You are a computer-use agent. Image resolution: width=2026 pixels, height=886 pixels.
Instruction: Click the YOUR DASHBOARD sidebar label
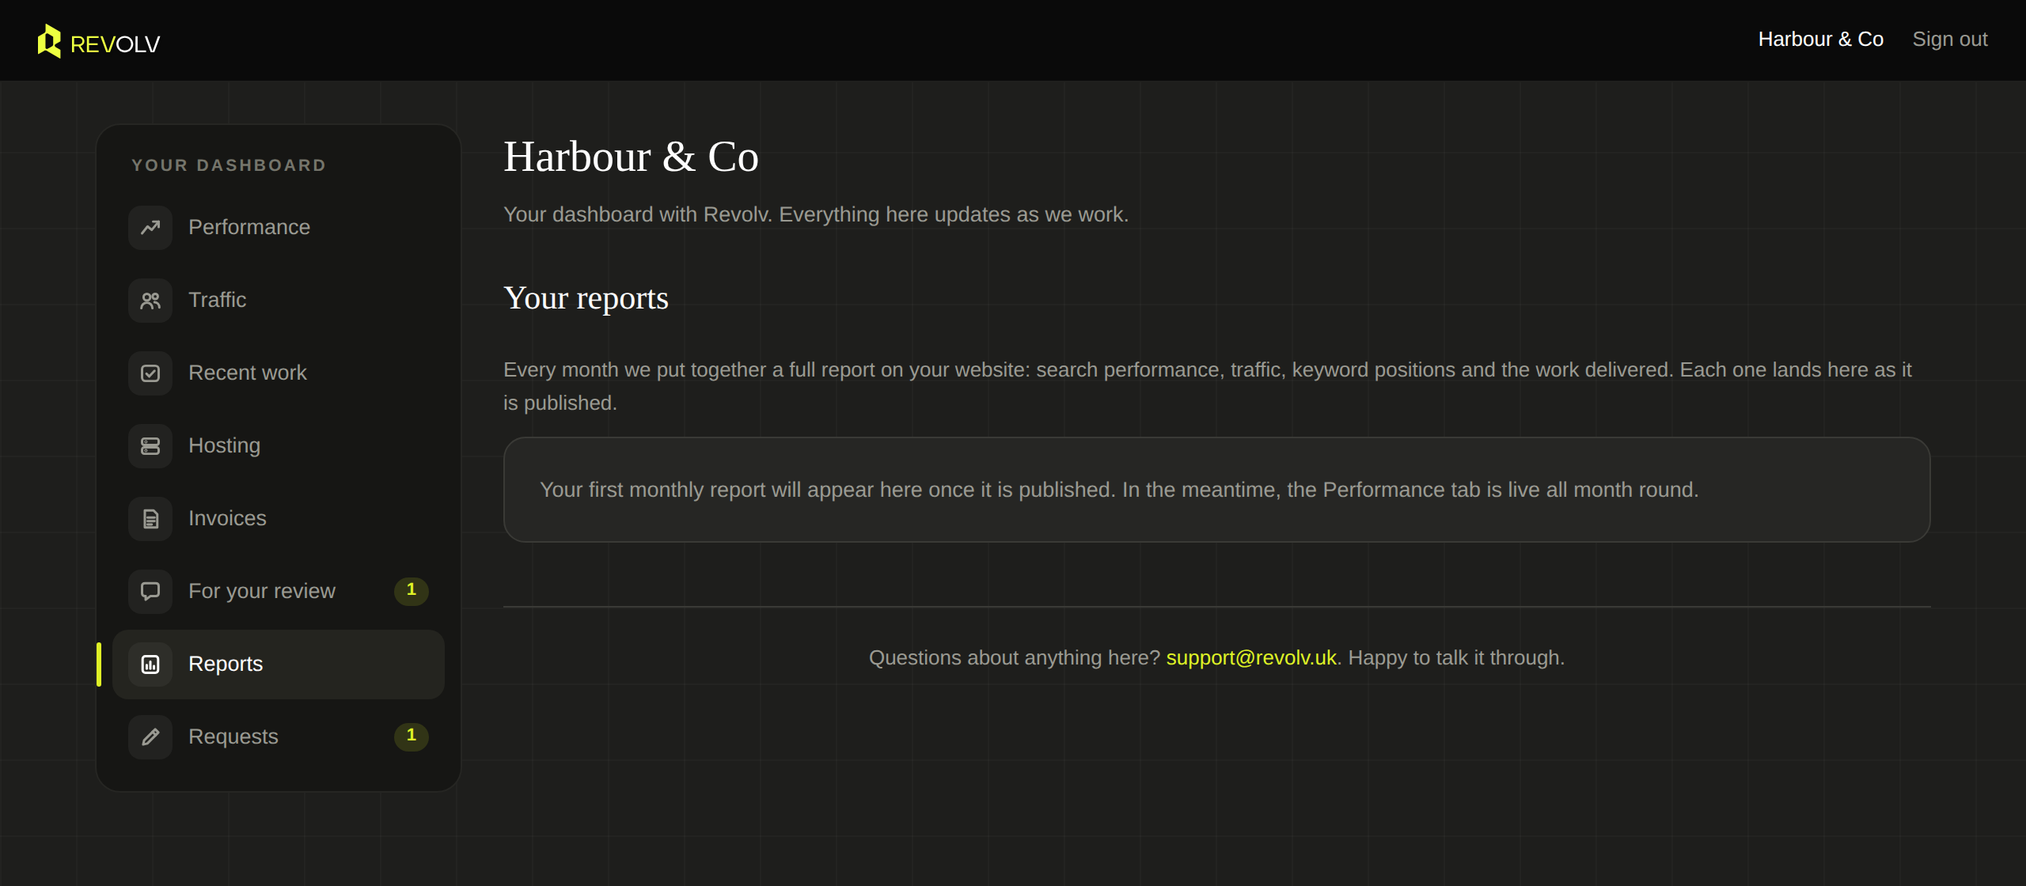[x=229, y=165]
